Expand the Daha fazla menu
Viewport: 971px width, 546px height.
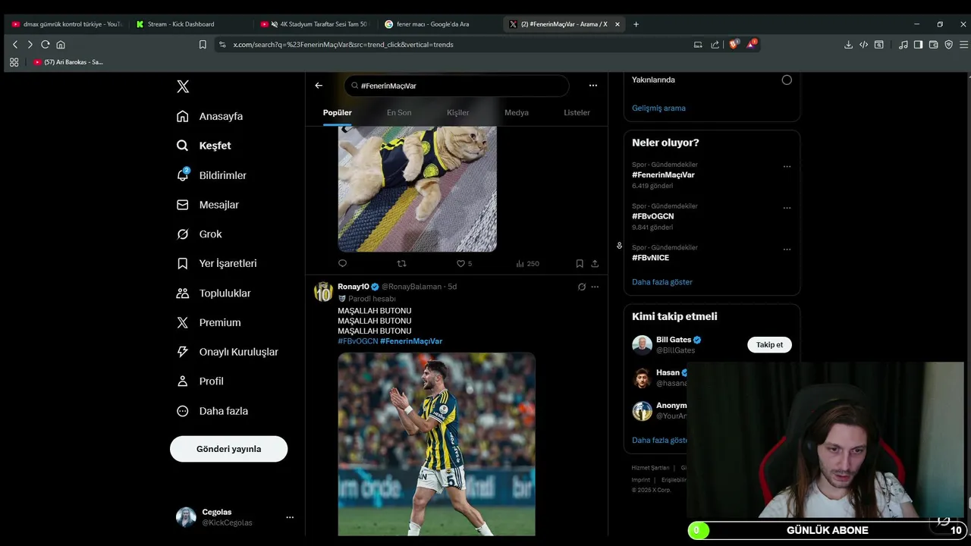coord(212,411)
